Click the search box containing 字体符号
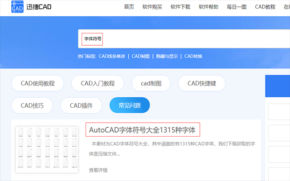 [x=184, y=39]
